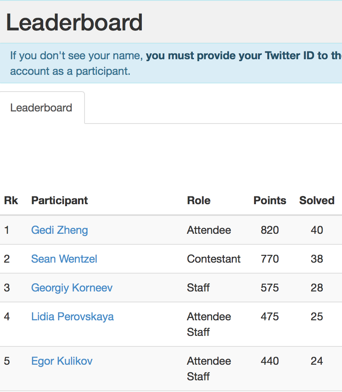Click the rank 5 cell
This screenshot has height=392, width=342.
[7, 361]
